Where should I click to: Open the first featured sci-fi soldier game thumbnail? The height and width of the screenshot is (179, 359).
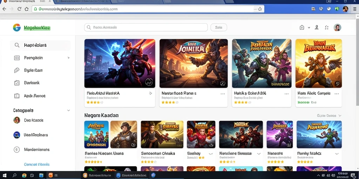(x=120, y=63)
